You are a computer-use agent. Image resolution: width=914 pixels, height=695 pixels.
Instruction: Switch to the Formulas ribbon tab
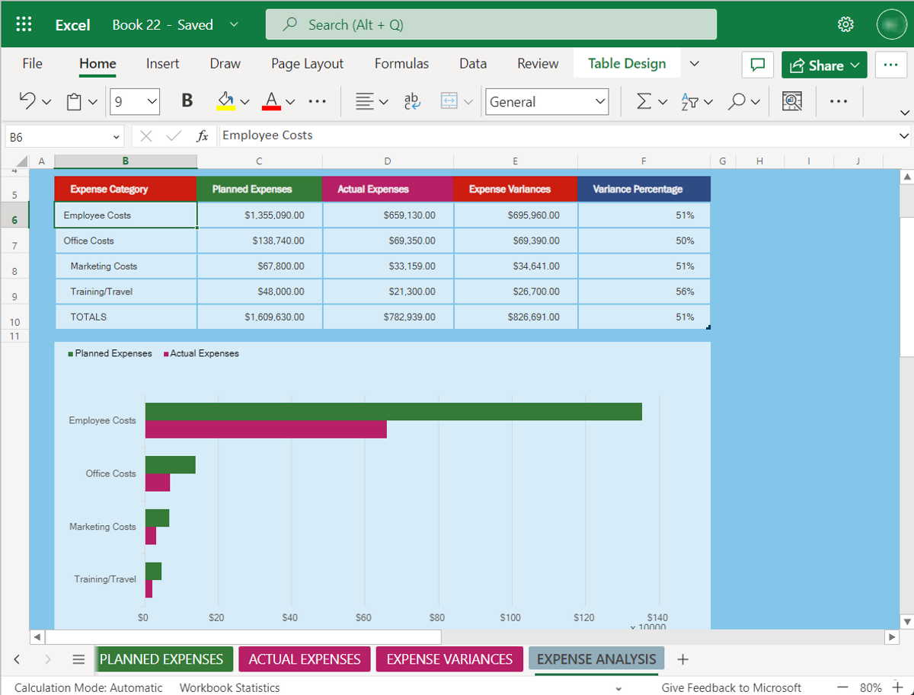point(401,64)
